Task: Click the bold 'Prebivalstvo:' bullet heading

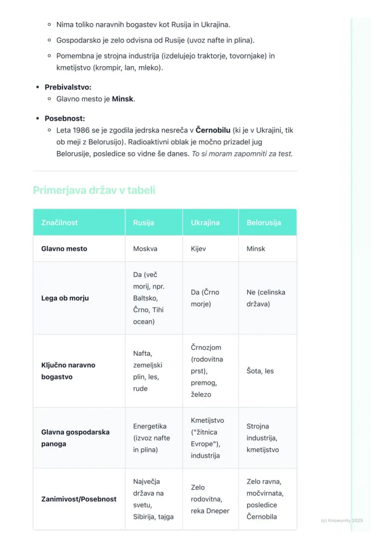Action: 68,87
